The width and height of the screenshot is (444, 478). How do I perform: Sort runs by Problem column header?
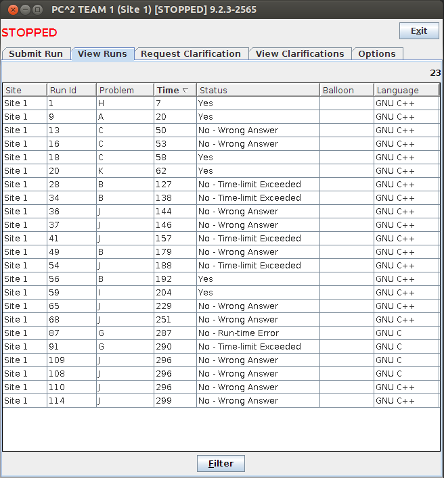click(125, 90)
